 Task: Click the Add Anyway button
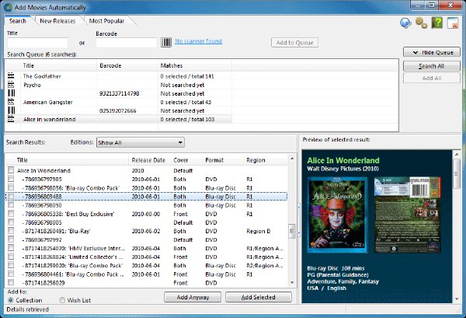point(193,297)
